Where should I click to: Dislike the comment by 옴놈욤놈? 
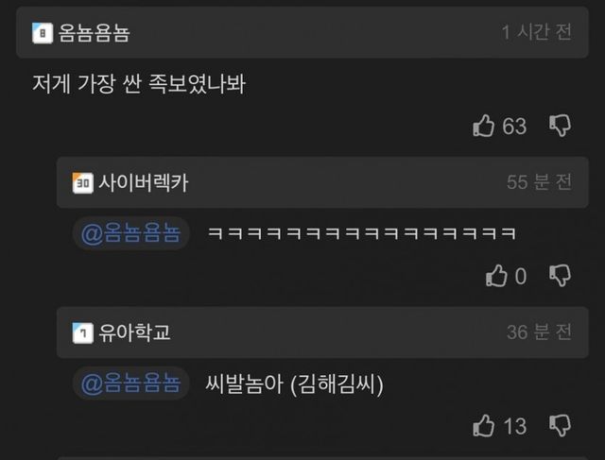tap(561, 126)
